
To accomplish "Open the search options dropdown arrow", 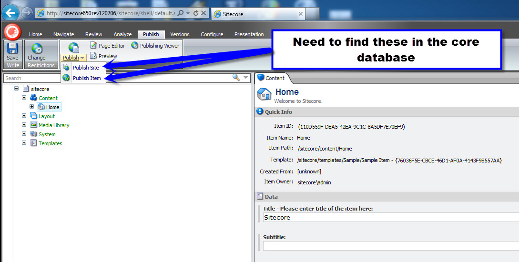I will 245,78.
